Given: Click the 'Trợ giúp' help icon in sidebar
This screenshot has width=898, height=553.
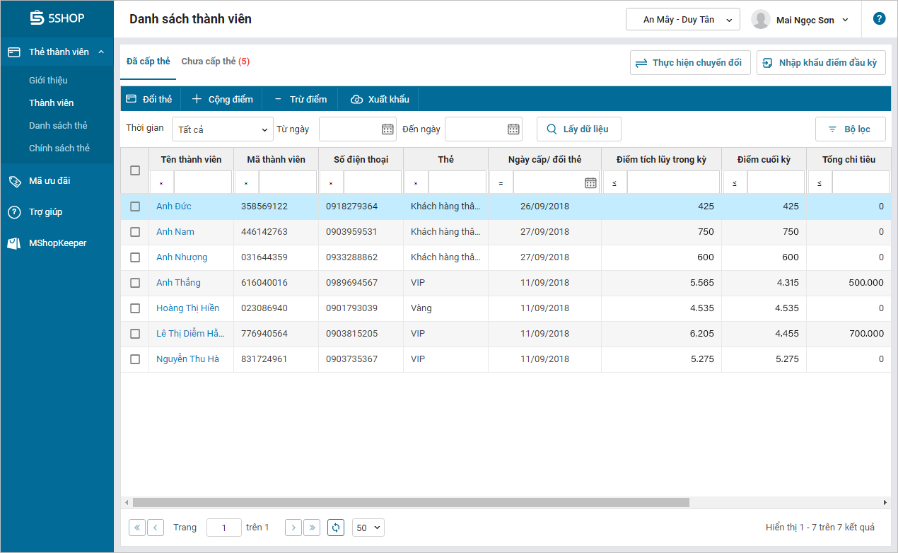Looking at the screenshot, I should 14,212.
